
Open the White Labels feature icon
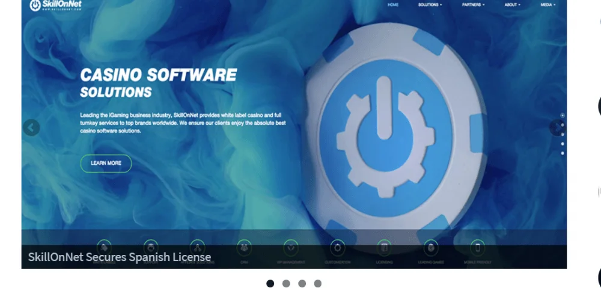coord(104,248)
